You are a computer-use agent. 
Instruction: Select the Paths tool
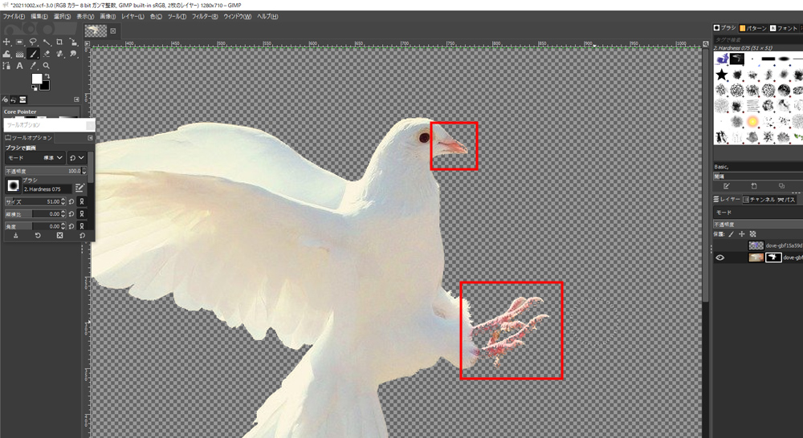(6, 66)
